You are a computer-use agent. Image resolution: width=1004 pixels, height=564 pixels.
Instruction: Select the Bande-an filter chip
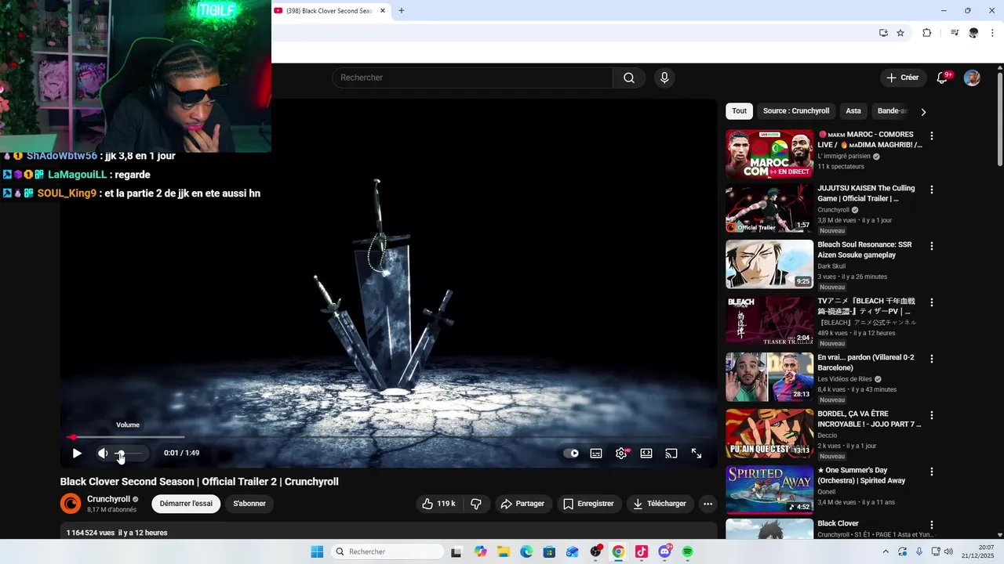892,111
